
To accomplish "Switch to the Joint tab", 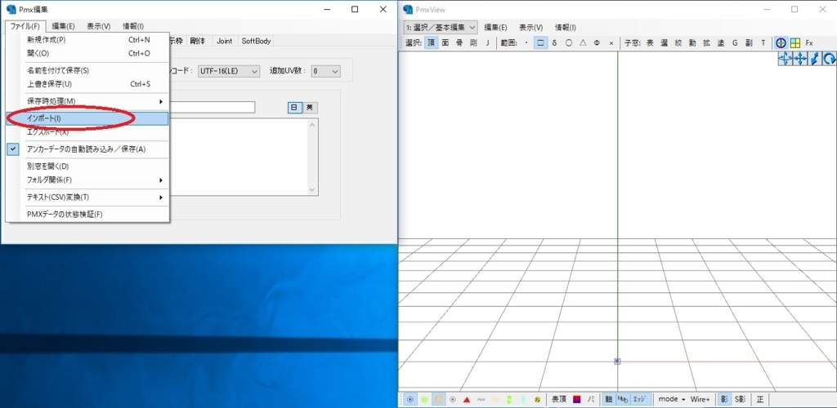I will pyautogui.click(x=225, y=41).
